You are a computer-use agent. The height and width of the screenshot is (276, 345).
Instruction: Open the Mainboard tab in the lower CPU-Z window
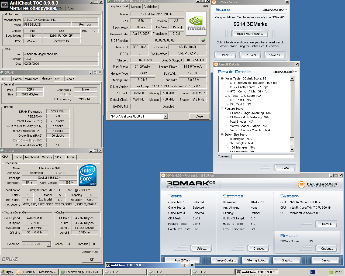32,157
